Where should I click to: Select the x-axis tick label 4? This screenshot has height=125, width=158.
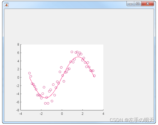pos(103,114)
